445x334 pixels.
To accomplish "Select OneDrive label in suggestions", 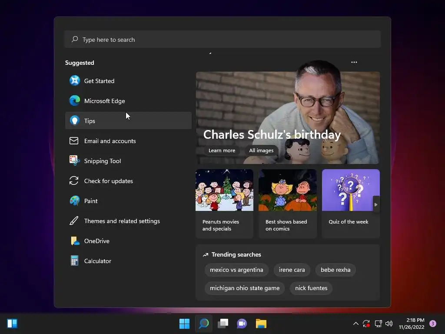I will point(97,241).
